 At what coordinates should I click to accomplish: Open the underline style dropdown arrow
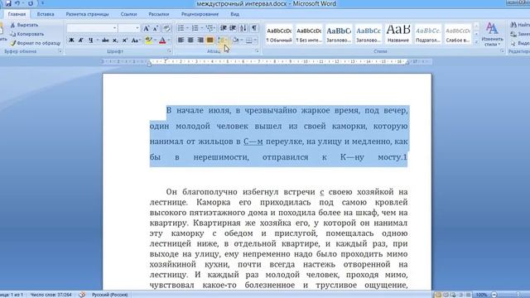98,41
